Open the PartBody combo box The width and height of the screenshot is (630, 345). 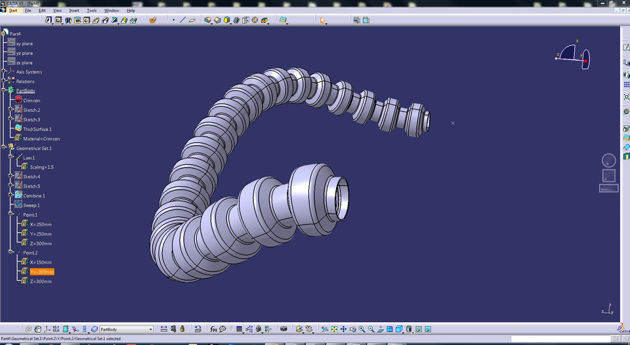[127, 329]
